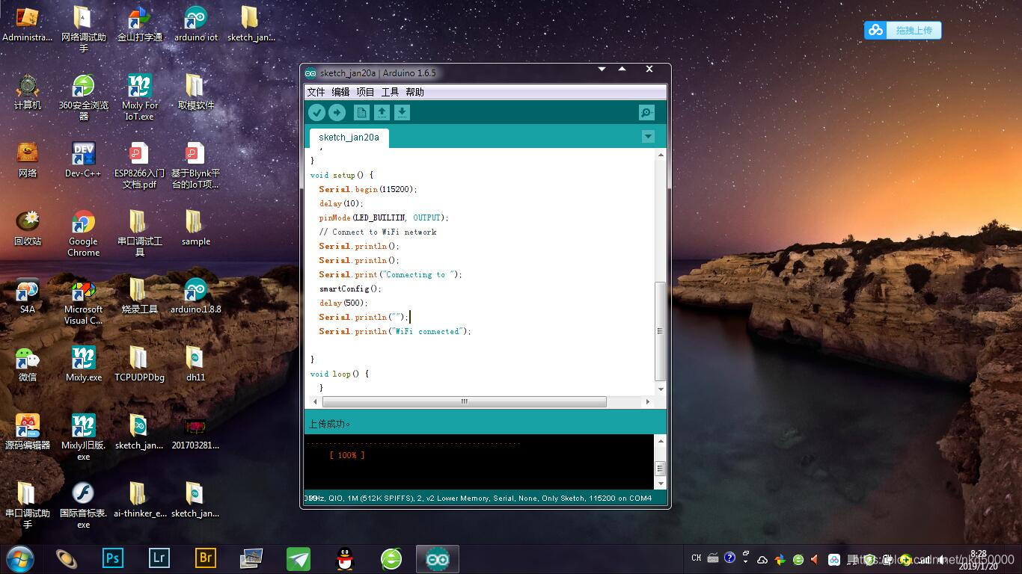Open the tab options dropdown arrow in Arduino
The width and height of the screenshot is (1022, 574).
pyautogui.click(x=648, y=137)
